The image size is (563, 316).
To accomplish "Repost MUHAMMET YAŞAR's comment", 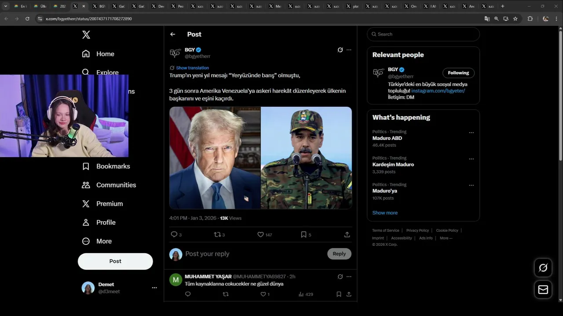I will pos(226,294).
